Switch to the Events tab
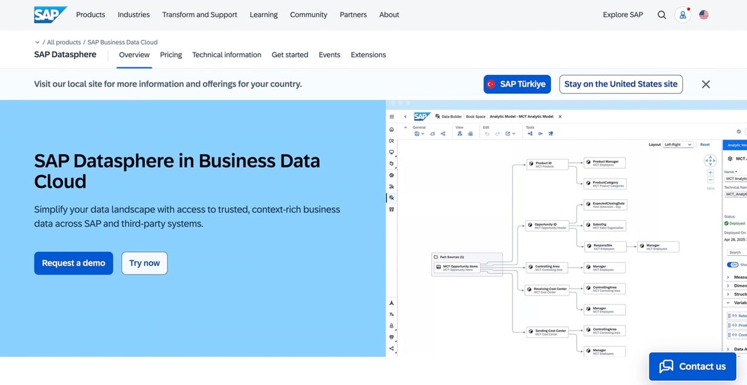This screenshot has height=385, width=747. [x=329, y=54]
